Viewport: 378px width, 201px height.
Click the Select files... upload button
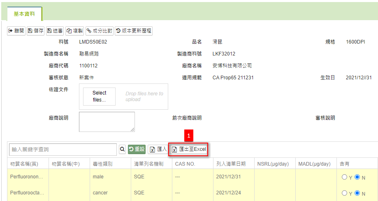point(99,97)
